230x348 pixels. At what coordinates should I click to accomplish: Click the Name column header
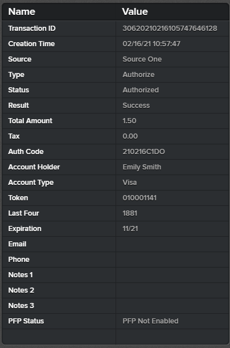[x=22, y=11]
